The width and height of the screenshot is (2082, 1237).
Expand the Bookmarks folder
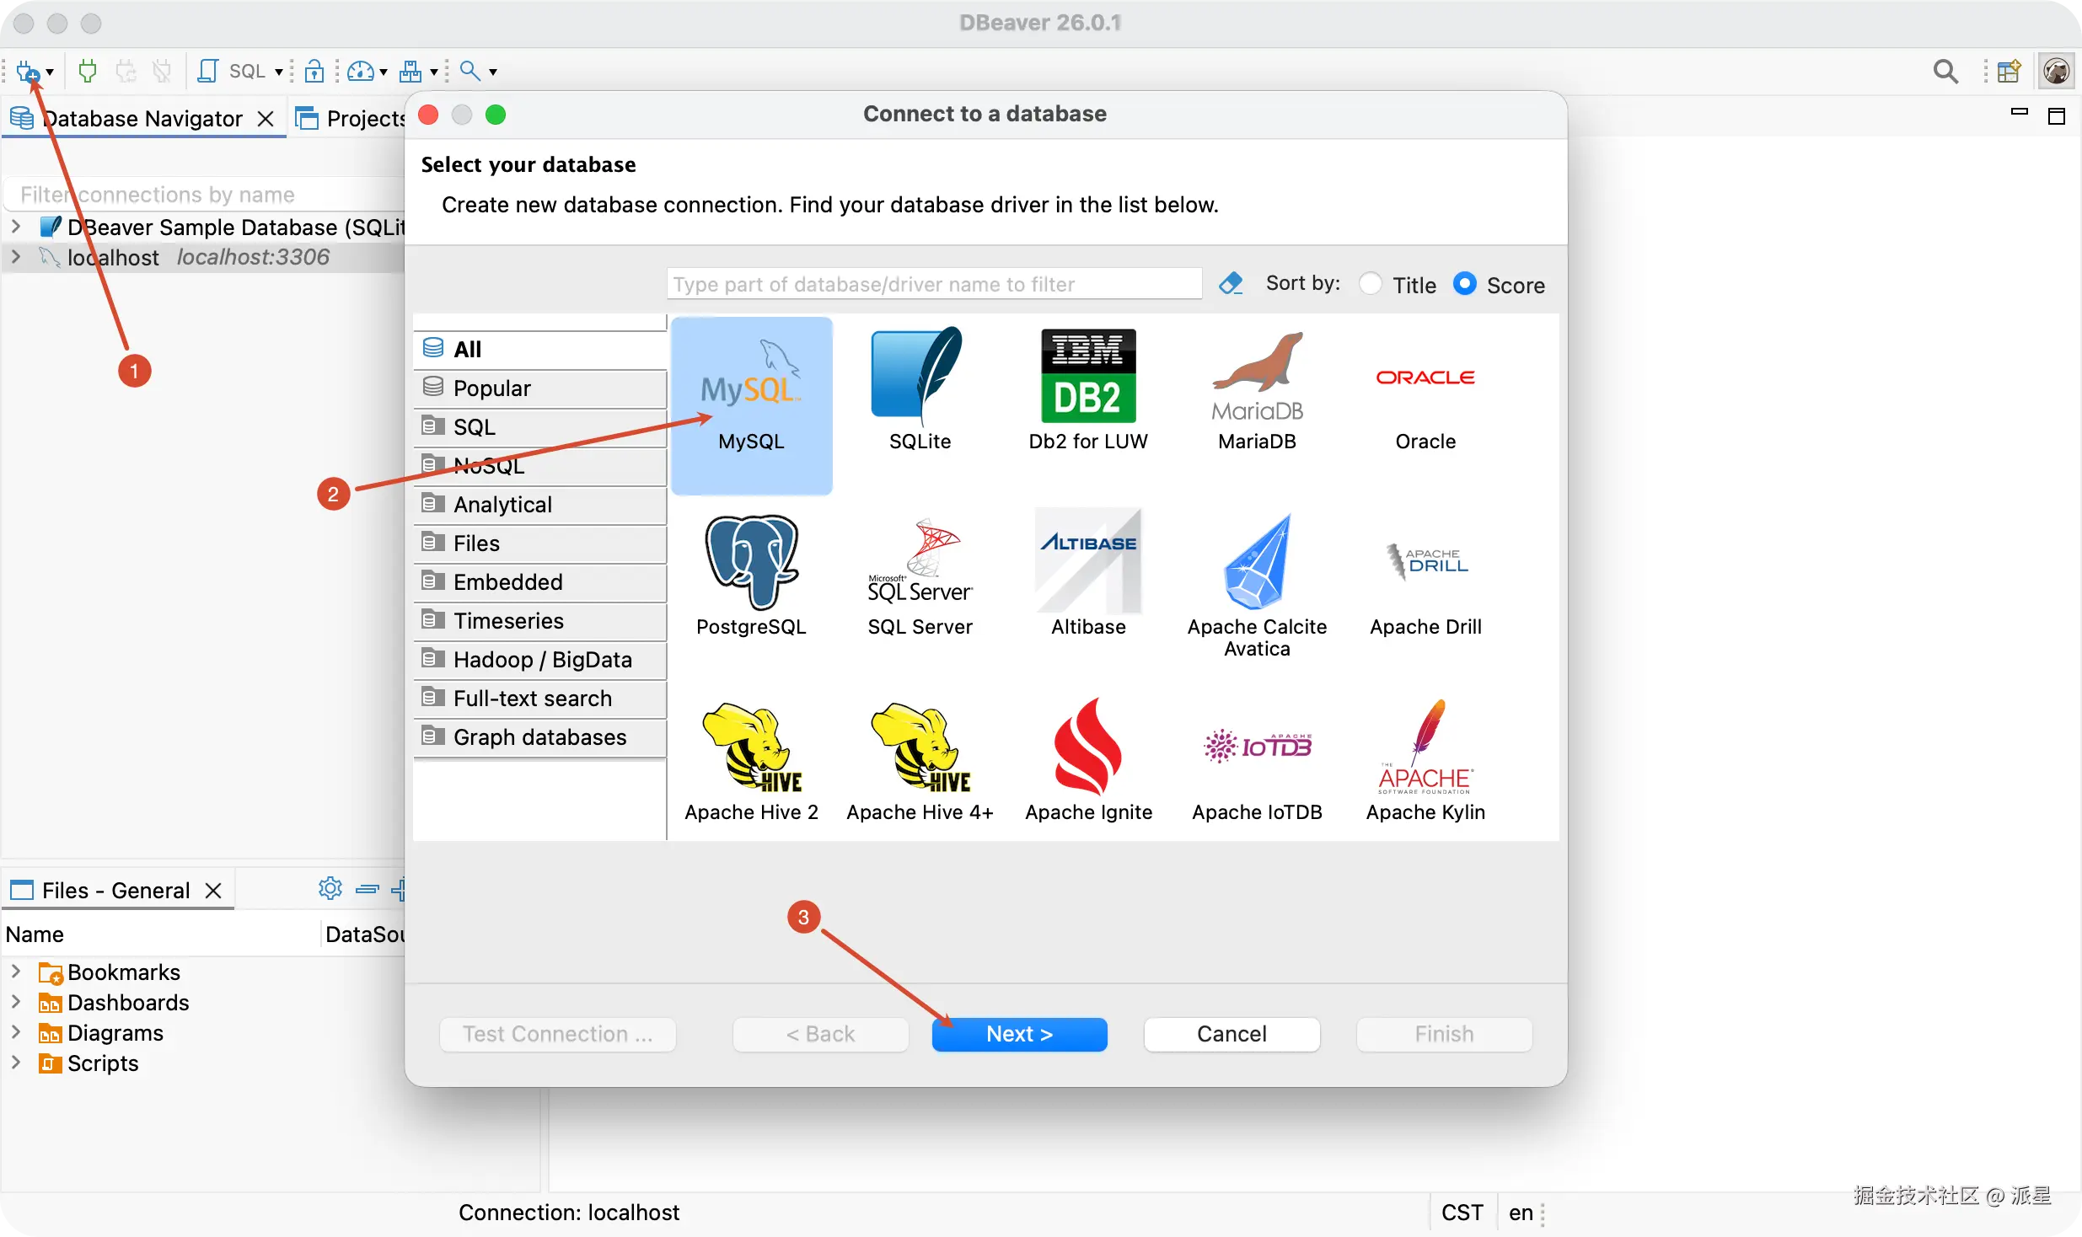[16, 972]
